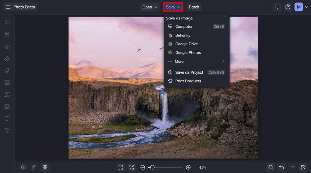The image size is (311, 173).
Task: Open the Effects sparkle tool
Action: click(x=7, y=59)
